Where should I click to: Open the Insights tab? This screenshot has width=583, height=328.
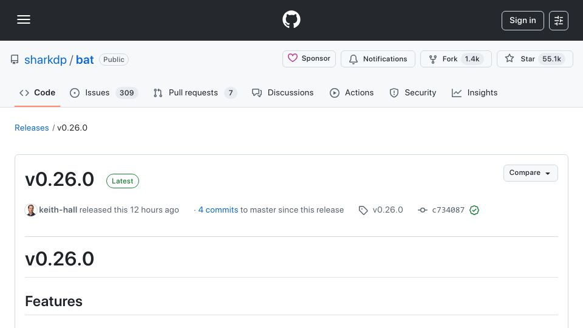pos(474,92)
